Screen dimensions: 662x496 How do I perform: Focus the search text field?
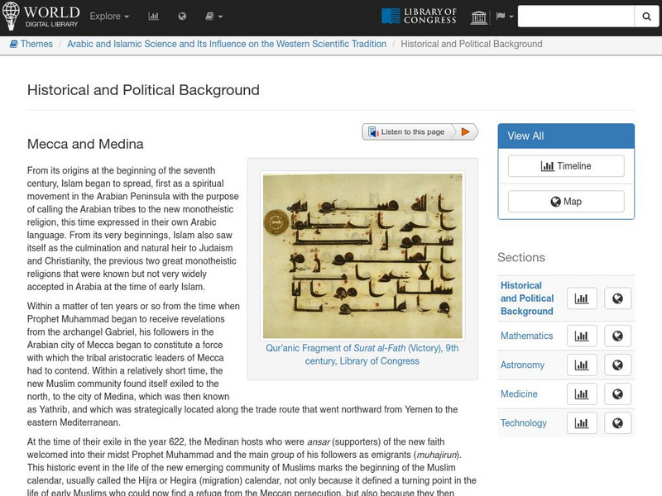point(576,17)
